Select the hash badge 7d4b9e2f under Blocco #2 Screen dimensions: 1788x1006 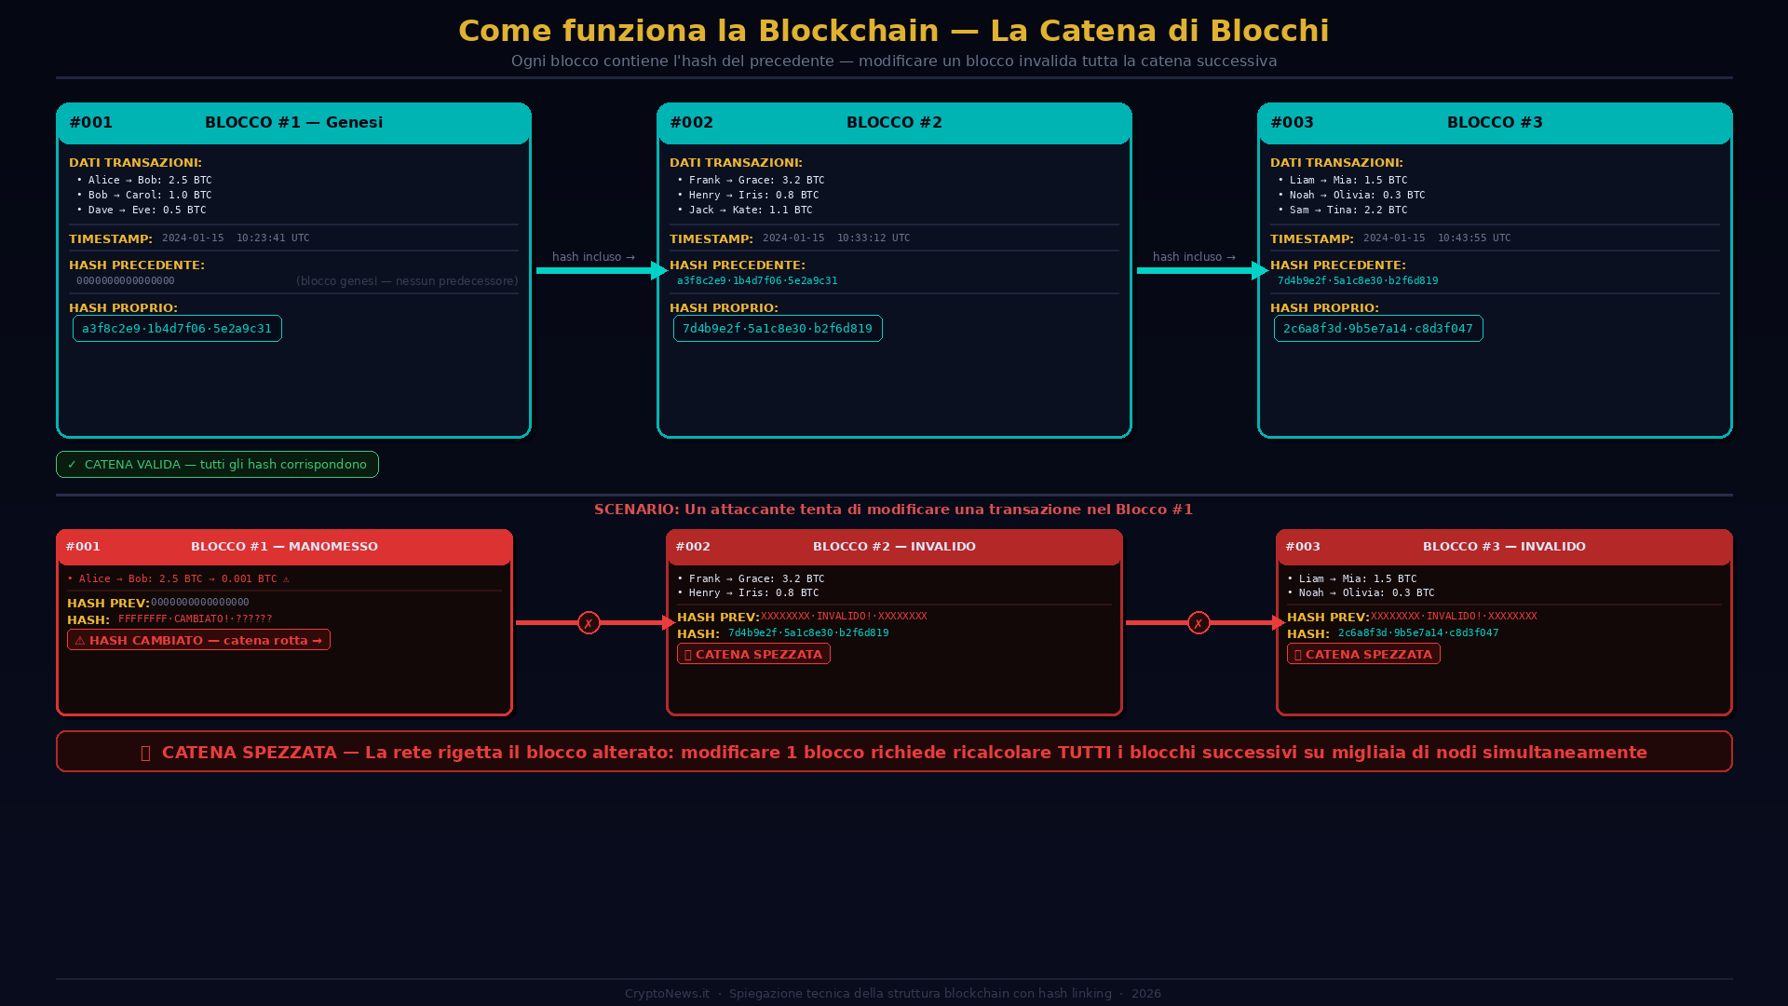(778, 328)
